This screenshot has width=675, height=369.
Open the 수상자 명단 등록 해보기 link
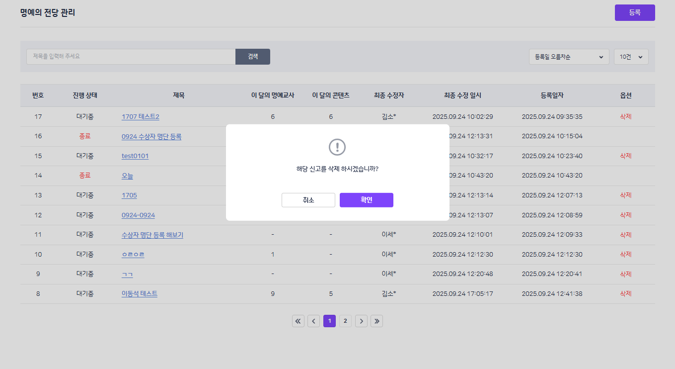[152, 235]
